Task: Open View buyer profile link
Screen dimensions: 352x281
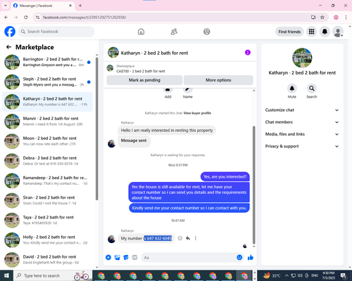Action: (x=197, y=113)
